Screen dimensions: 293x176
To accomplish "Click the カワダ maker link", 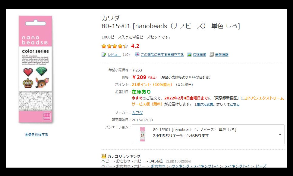I will [x=137, y=113].
